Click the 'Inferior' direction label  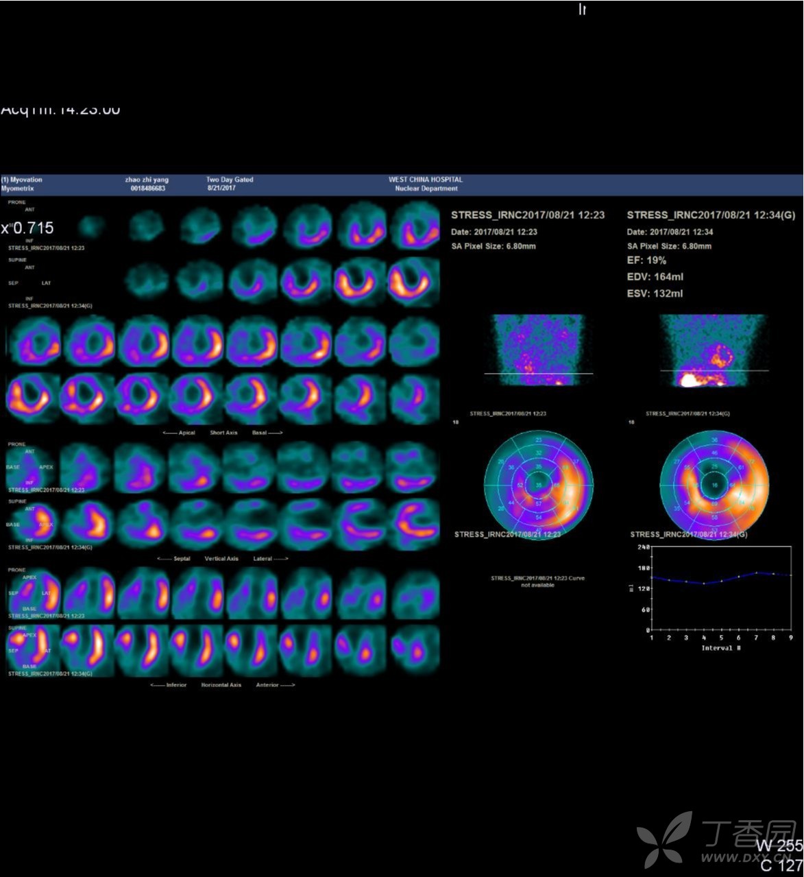(x=176, y=685)
